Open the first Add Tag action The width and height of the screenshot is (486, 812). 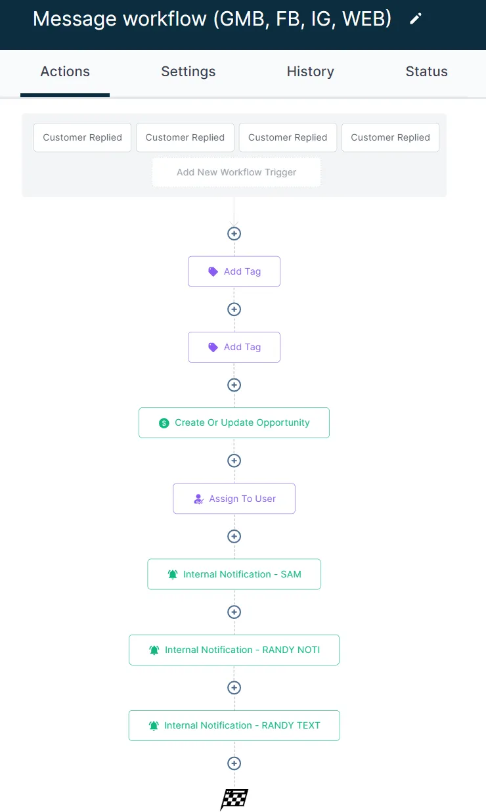click(234, 271)
